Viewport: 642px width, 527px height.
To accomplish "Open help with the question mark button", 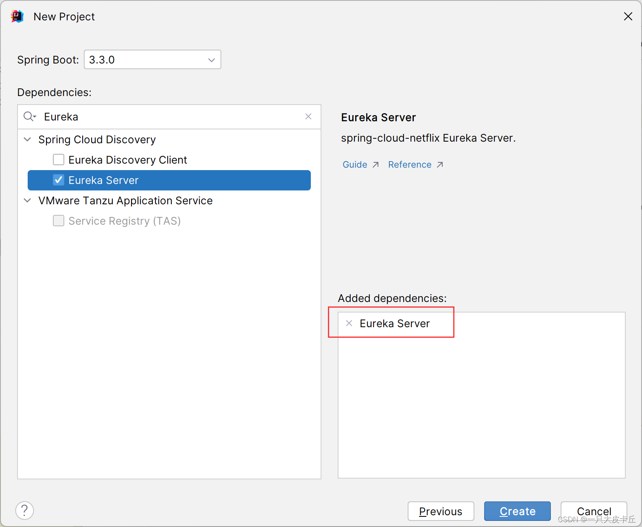I will [25, 510].
